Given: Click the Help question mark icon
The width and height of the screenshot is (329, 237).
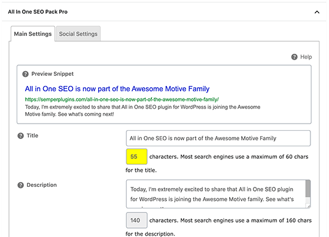Looking at the screenshot, I should point(294,57).
